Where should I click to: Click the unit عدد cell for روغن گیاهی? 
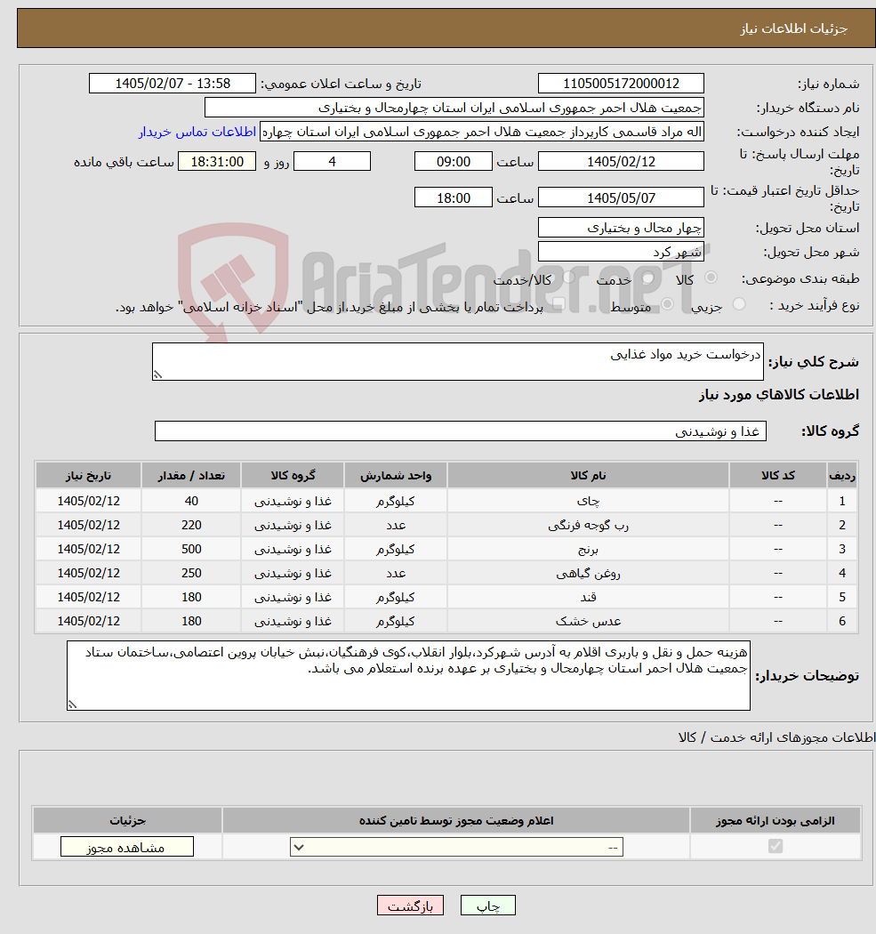pos(396,573)
